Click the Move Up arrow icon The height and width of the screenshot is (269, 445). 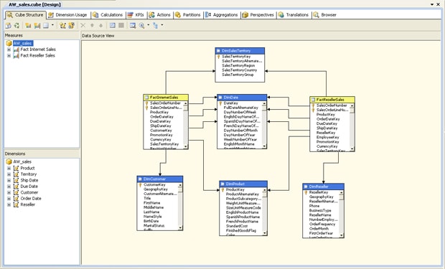(92, 26)
